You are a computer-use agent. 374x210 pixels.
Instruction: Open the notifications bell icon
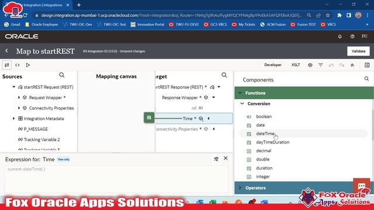click(340, 36)
